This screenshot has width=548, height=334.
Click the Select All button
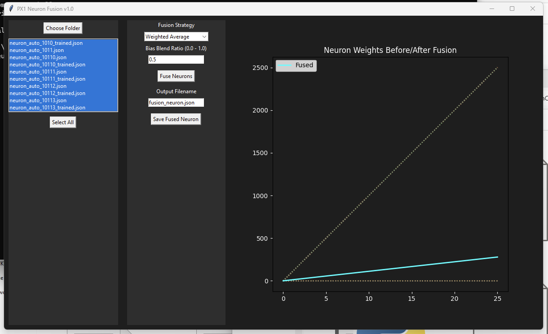[x=63, y=122]
